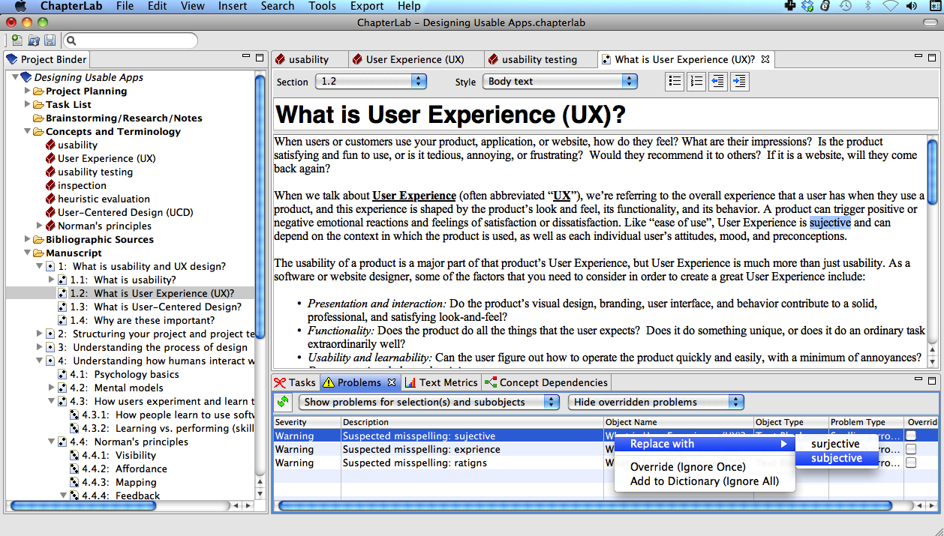Screen dimensions: 944x536
Task: Decrease indent with the outdent icon
Action: click(718, 82)
